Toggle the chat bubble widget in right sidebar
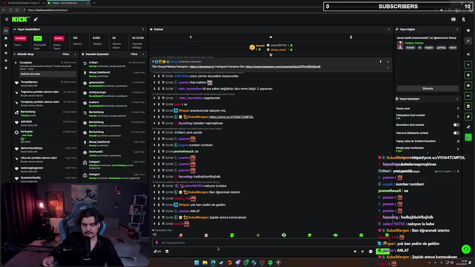Screen dimensions: 475x267 [x=468, y=85]
